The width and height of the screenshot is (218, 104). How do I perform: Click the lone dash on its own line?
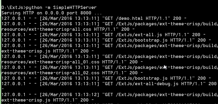click(x=3, y=89)
